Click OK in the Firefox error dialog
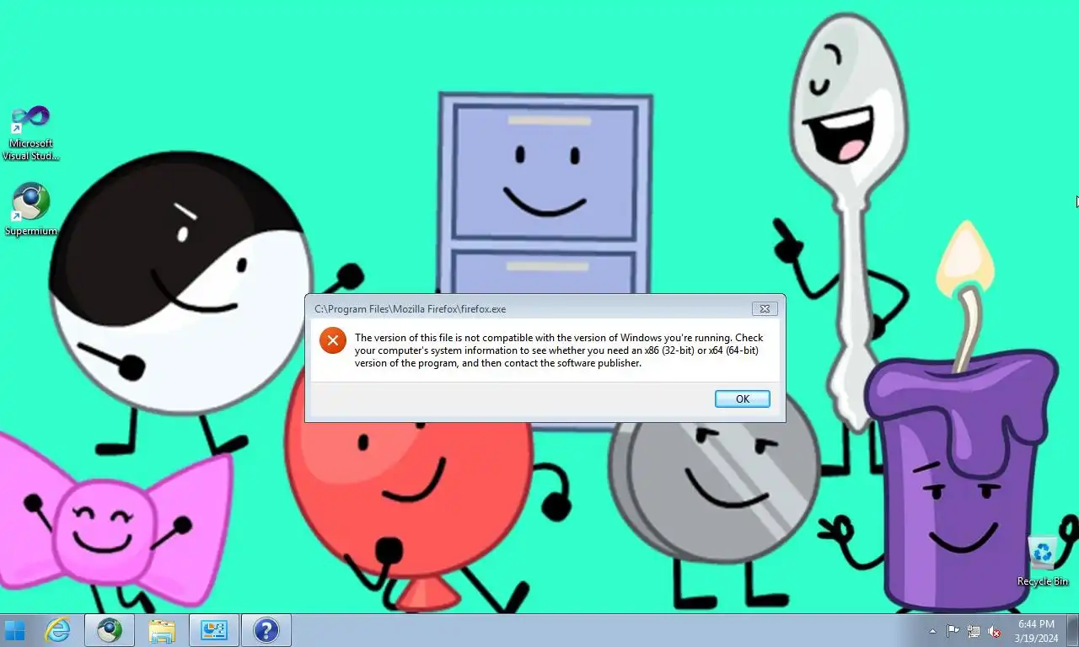1079x647 pixels. pyautogui.click(x=742, y=399)
